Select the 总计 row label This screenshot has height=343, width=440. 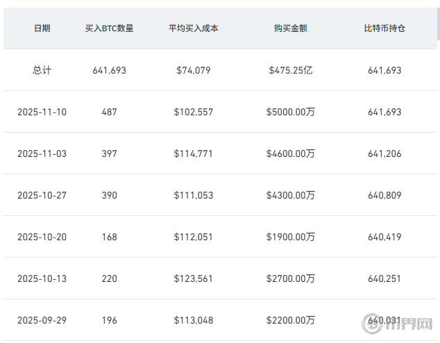pos(42,70)
